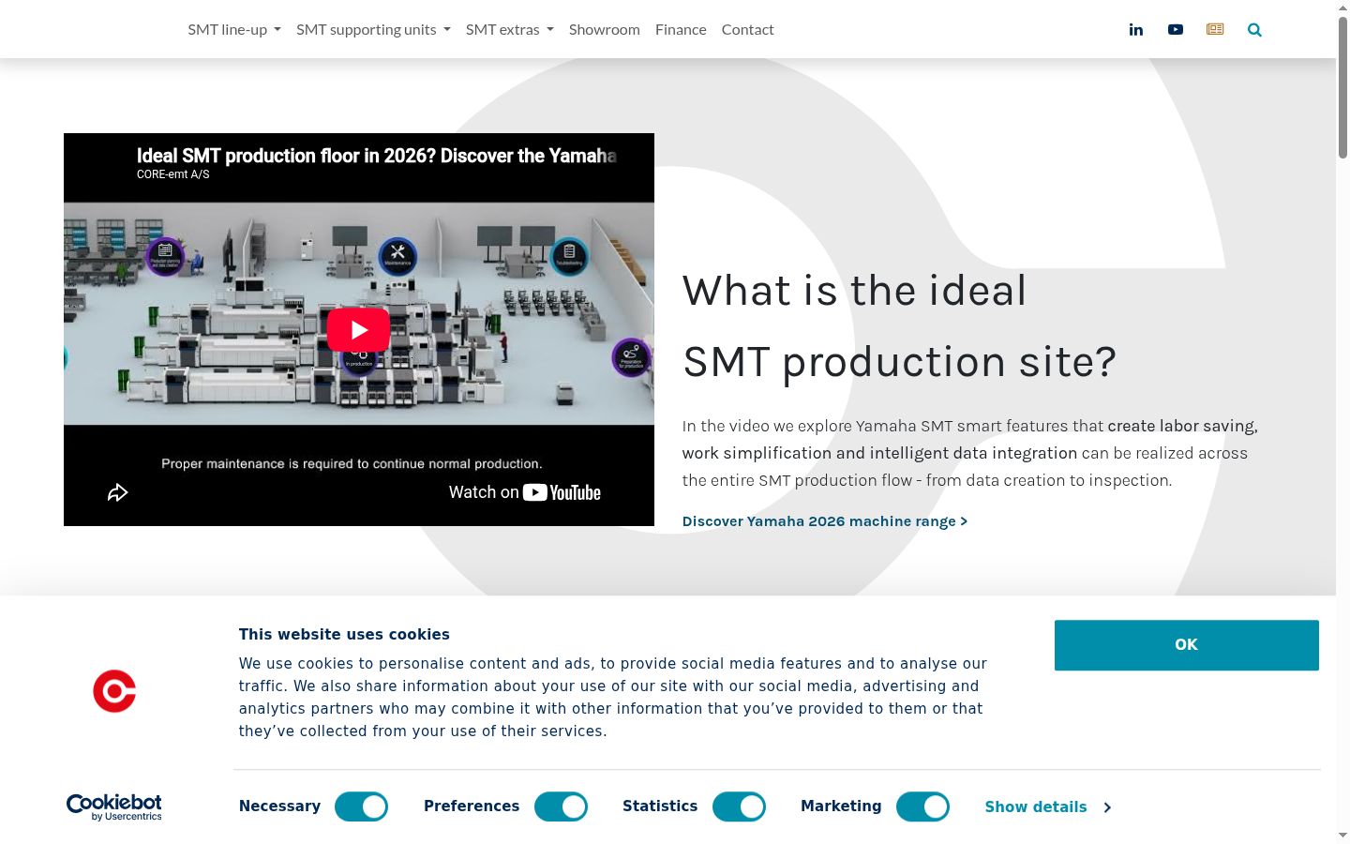Viewport: 1350px width, 844px height.
Task: Accept cookies with OK button
Action: pos(1186,645)
